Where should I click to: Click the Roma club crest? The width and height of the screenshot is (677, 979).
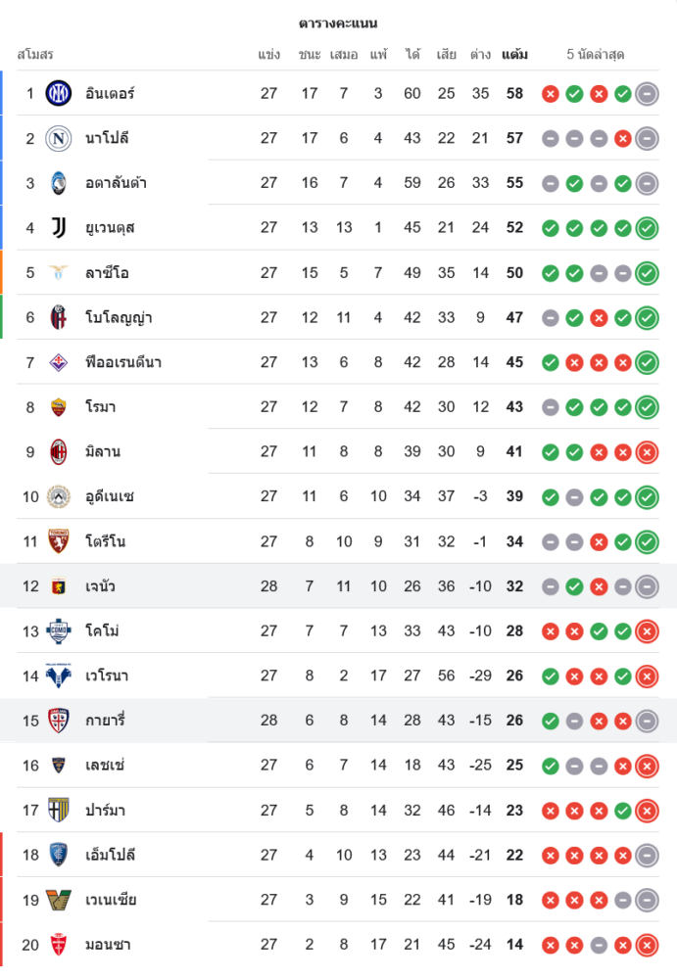click(59, 407)
